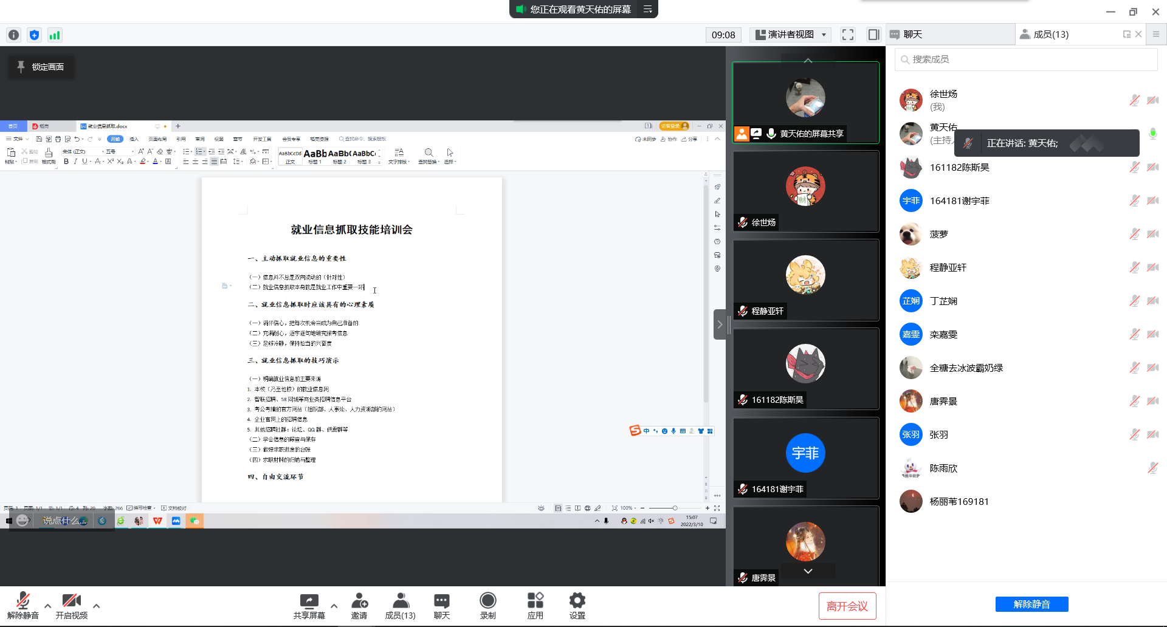Open the Invite (邀请) icon
Viewport: 1167px width, 627px height.
point(359,601)
